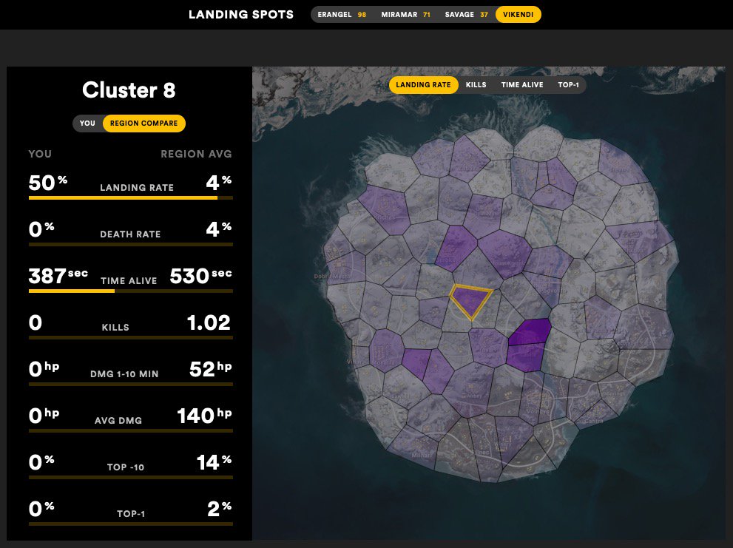
Task: Select the Mount Kreznic cluster
Action: (x=506, y=253)
